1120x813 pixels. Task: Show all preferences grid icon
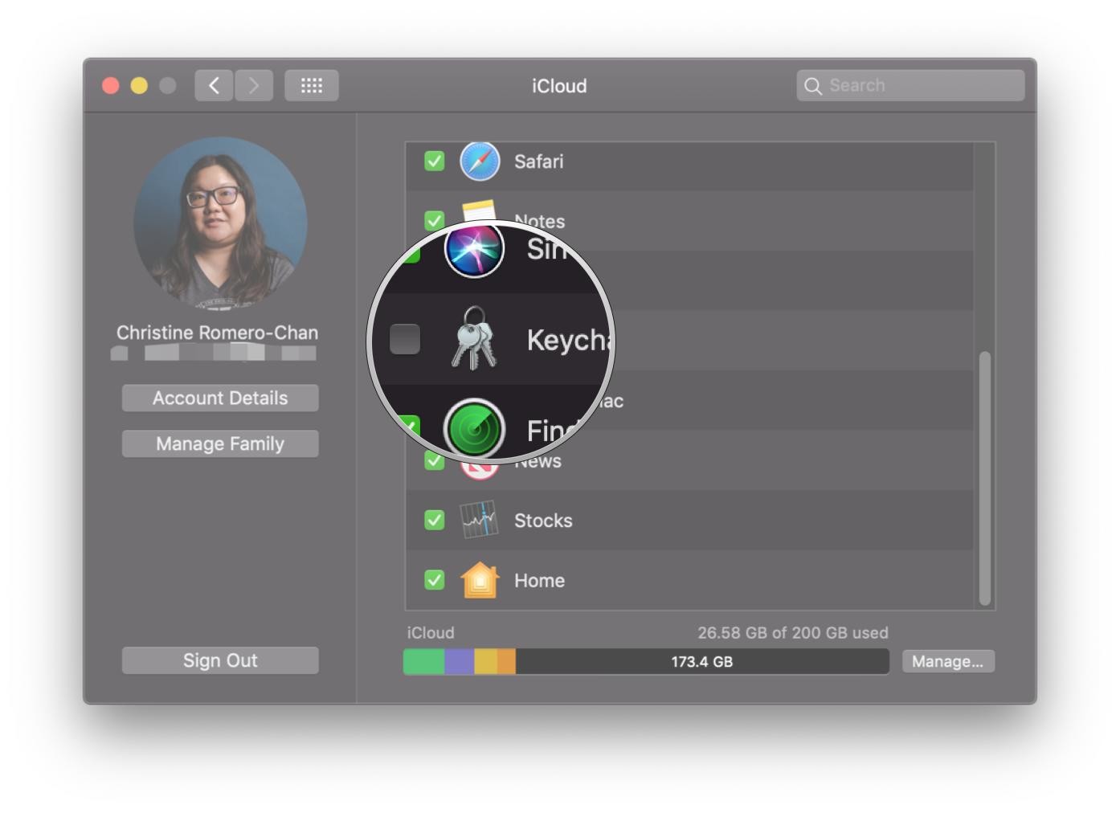point(312,85)
